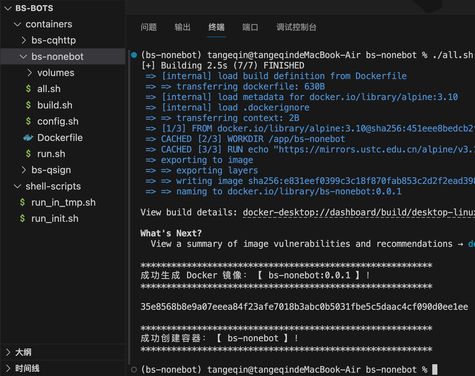Select the bs-qsign folder label
475x376 pixels.
point(51,170)
